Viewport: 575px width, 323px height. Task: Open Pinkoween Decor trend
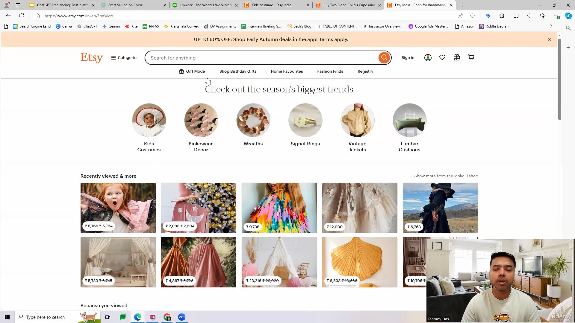click(x=201, y=128)
